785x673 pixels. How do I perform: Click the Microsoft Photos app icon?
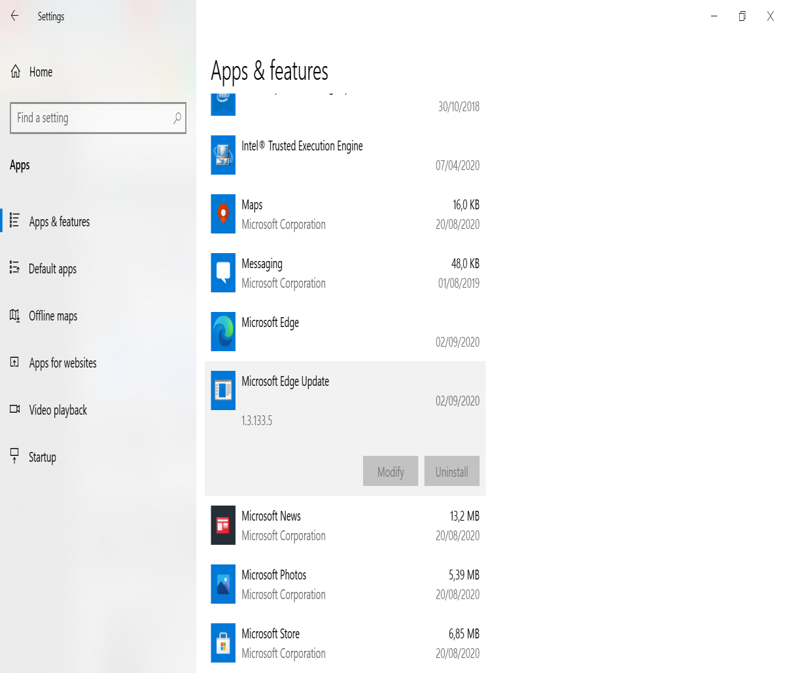coord(223,584)
